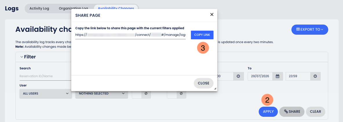Collapse the Filter section chevron
The image size is (343, 122).
coord(22,57)
